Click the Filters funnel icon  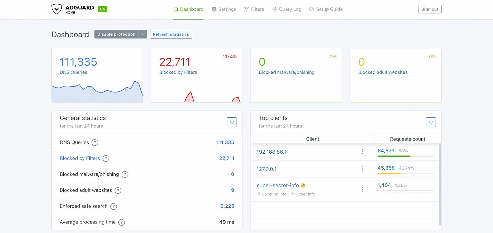(x=246, y=9)
